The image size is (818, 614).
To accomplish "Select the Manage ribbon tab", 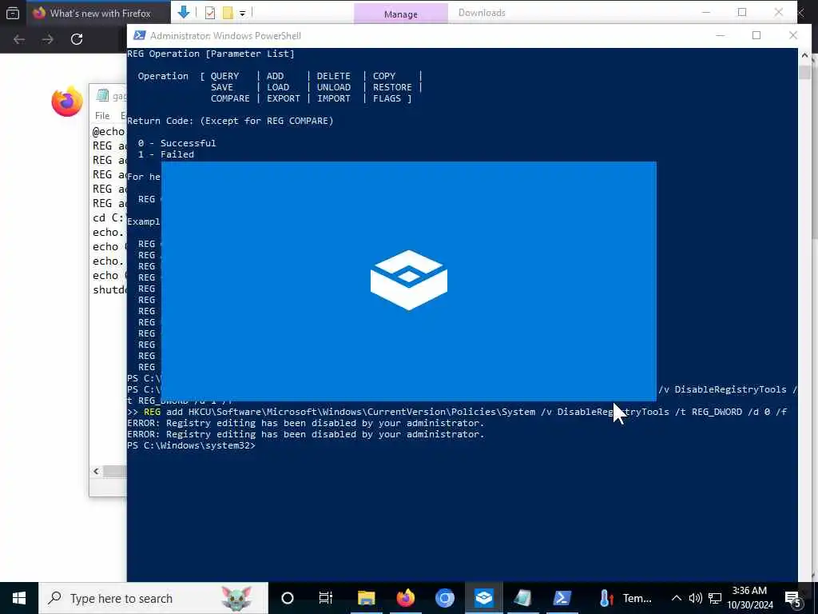I will [401, 14].
